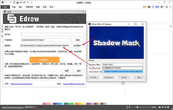Click the 产品密钥 input field
The width and height of the screenshot is (173, 110).
coord(46,40)
